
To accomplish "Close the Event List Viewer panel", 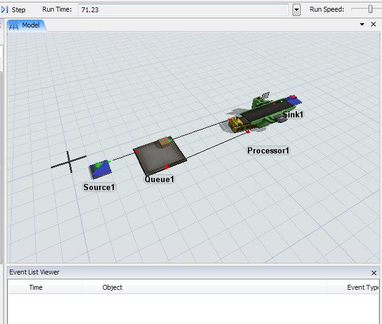I will pos(373,273).
